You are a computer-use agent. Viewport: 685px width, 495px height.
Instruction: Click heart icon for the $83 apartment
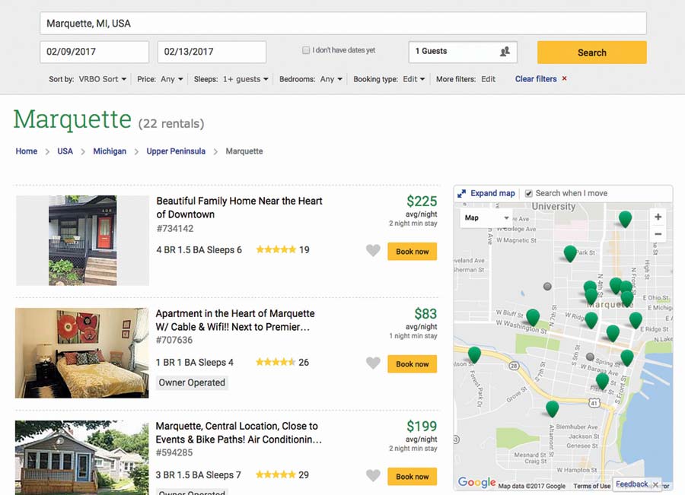point(373,363)
